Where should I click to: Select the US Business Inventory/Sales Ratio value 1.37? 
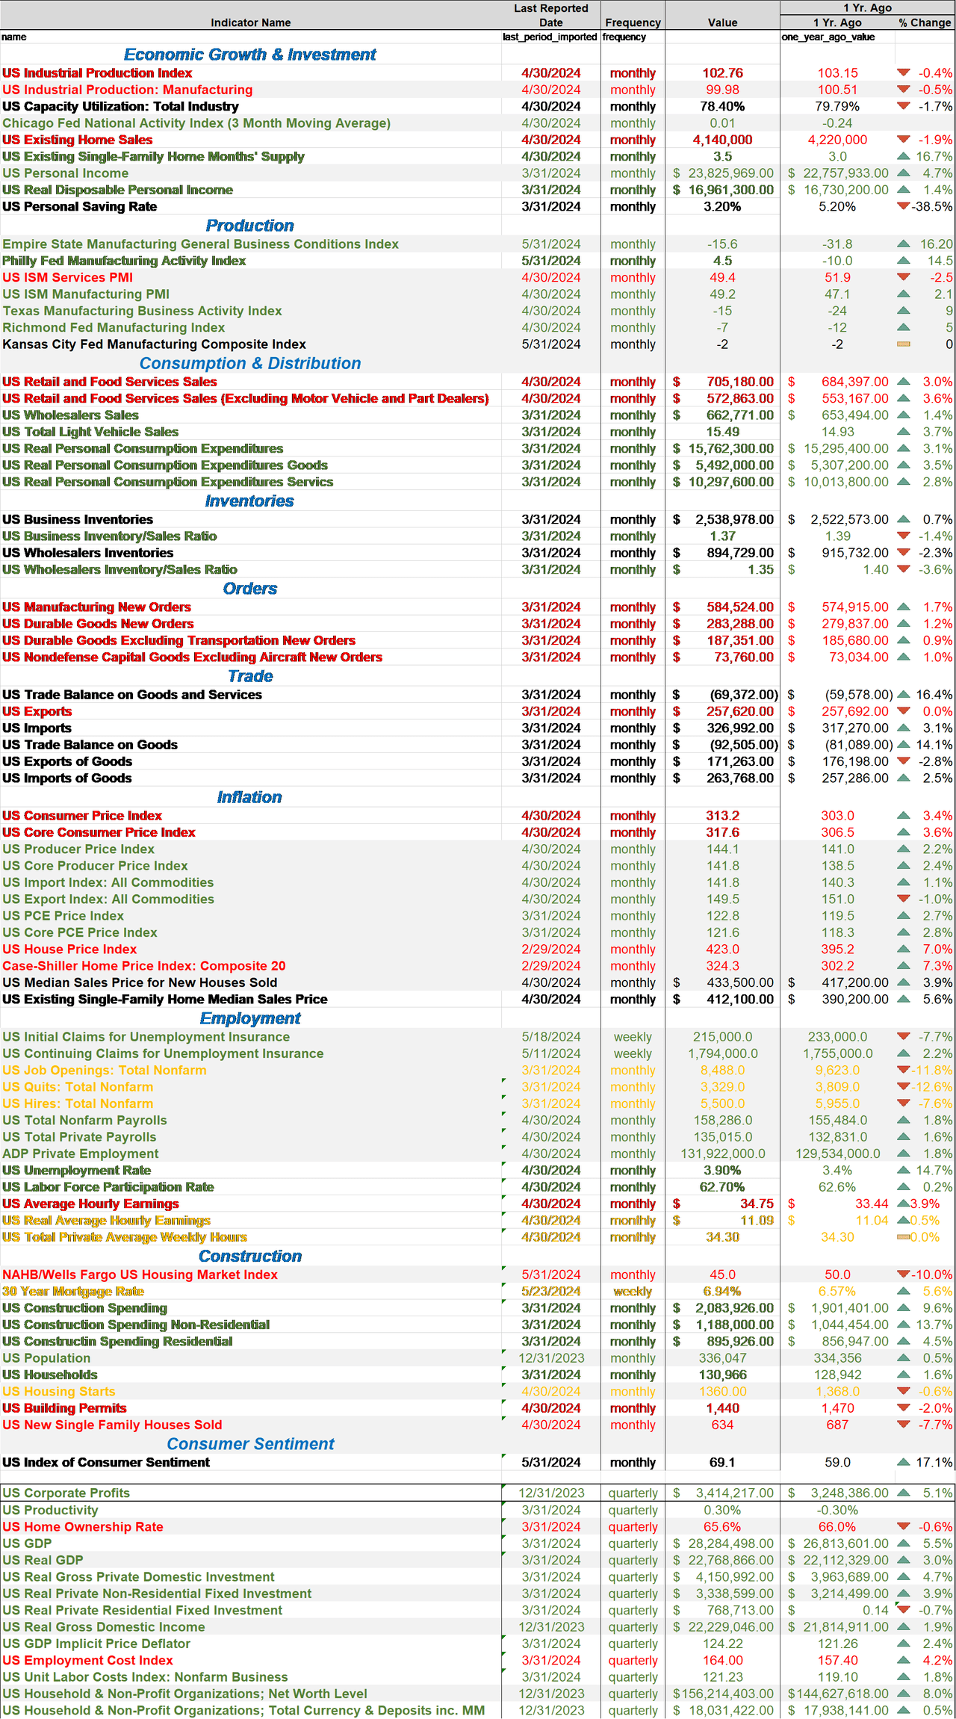coord(722,536)
